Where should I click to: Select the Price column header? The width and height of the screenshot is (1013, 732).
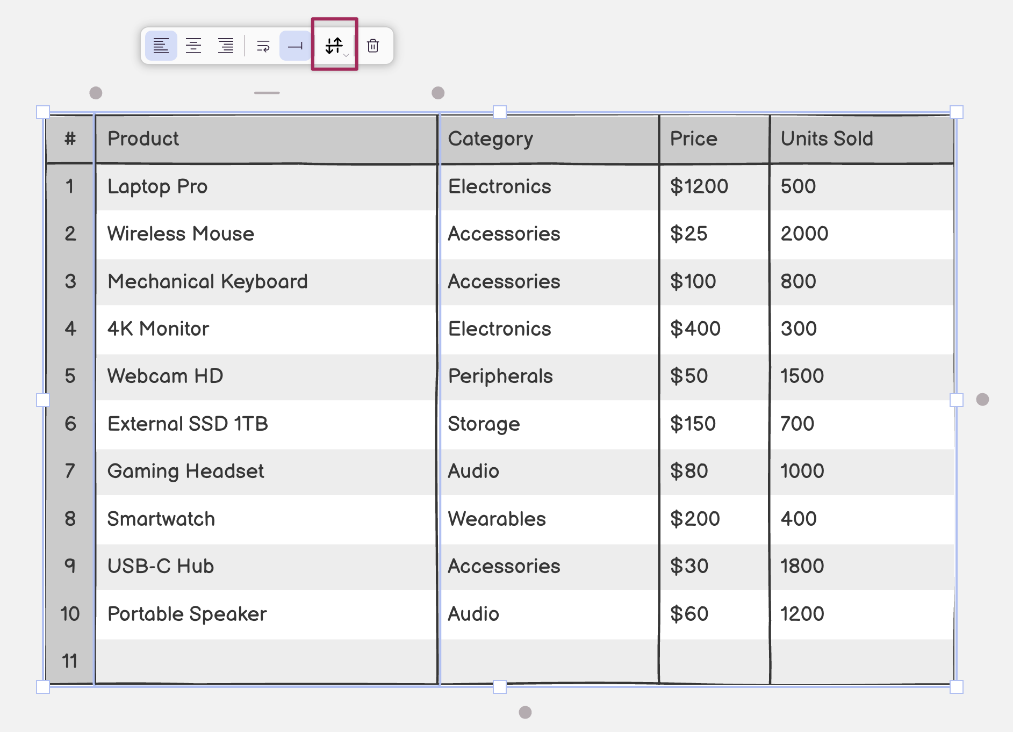(x=714, y=139)
